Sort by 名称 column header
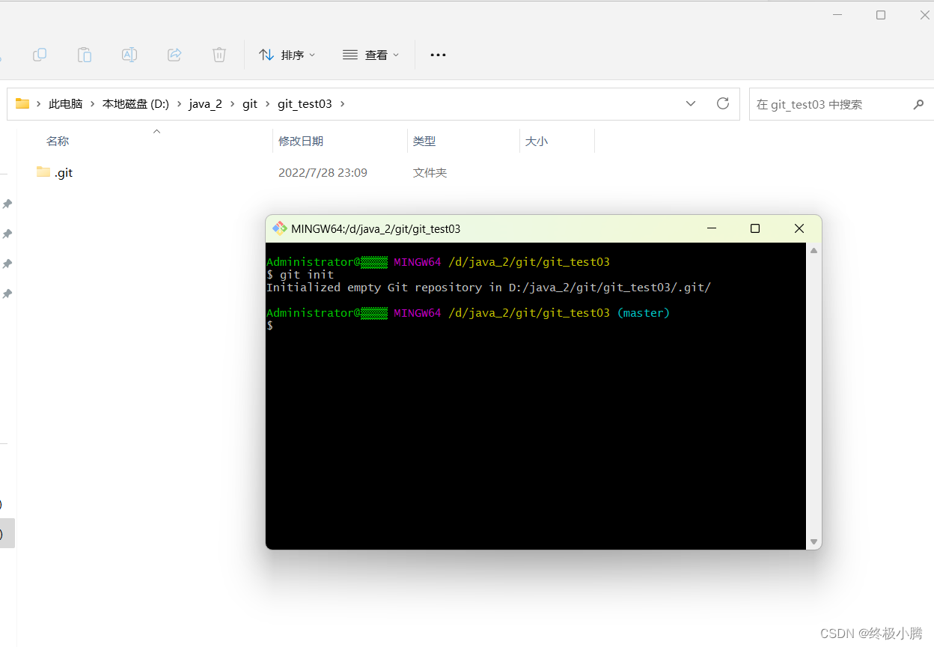Viewport: 934px width, 647px height. tap(58, 141)
